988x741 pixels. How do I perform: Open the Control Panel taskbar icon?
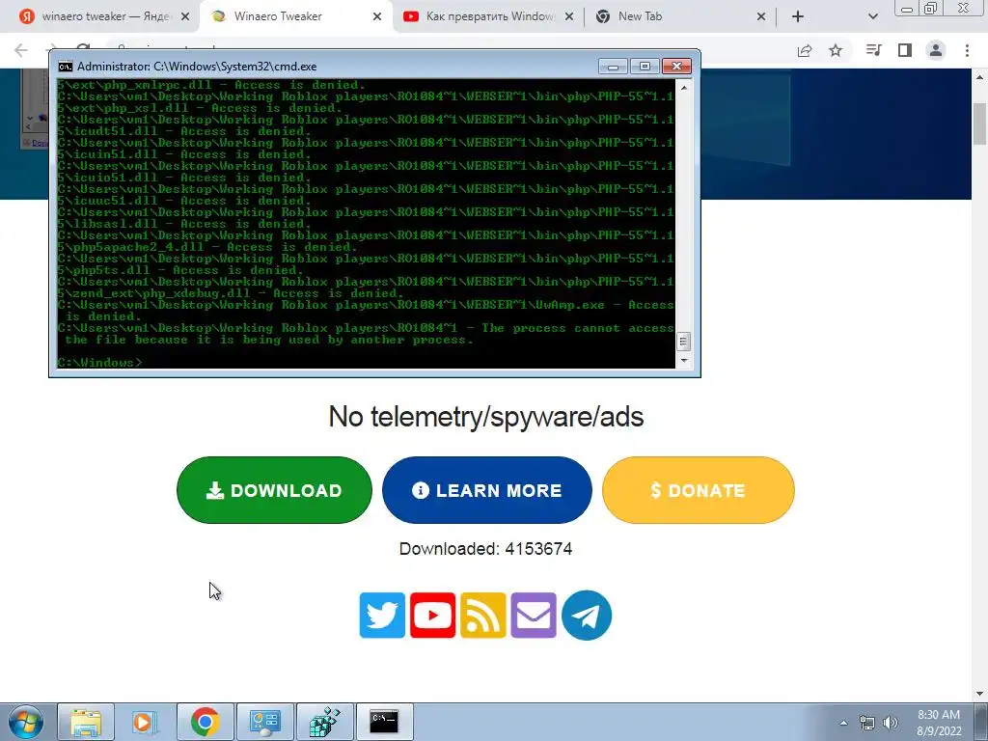(x=264, y=722)
